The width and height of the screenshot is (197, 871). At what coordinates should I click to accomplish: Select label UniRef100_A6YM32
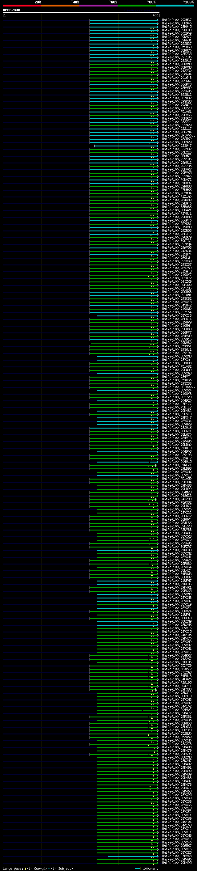[x=176, y=98]
